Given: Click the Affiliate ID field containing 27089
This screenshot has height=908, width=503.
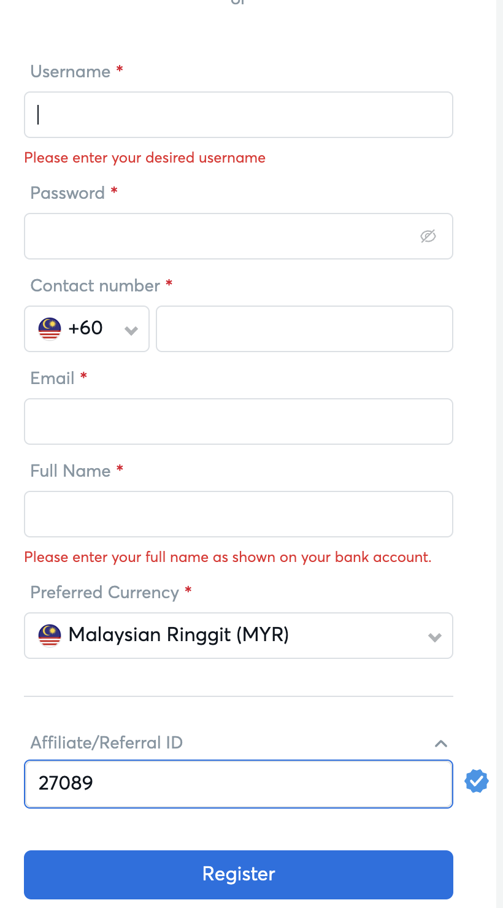Looking at the screenshot, I should point(239,783).
